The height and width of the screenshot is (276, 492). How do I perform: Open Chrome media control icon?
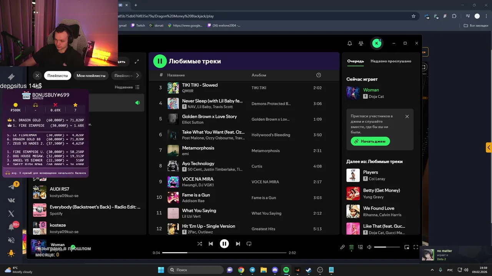pos(468,16)
